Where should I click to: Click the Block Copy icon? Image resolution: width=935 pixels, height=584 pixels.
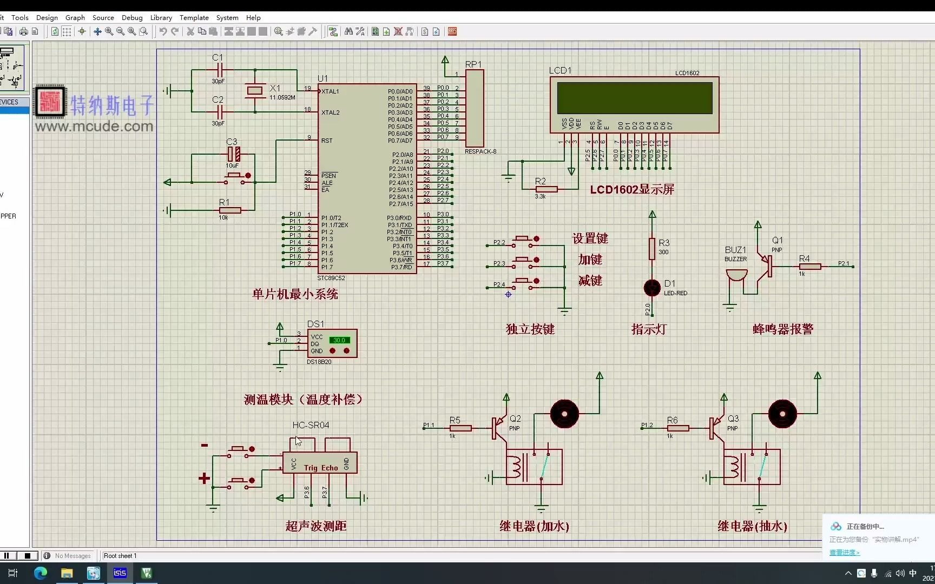229,31
